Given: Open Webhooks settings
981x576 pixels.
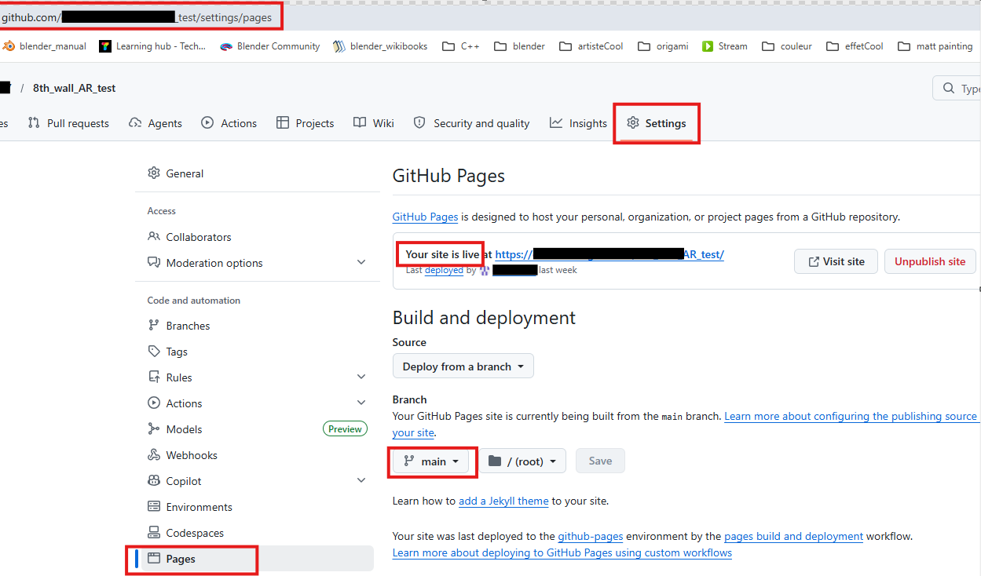Looking at the screenshot, I should coord(258,455).
